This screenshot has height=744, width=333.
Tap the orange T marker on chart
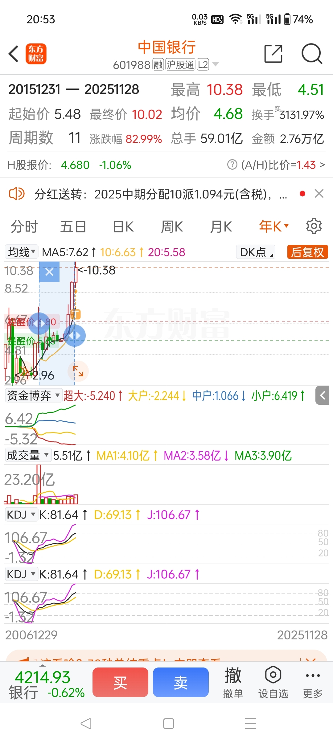tap(75, 314)
